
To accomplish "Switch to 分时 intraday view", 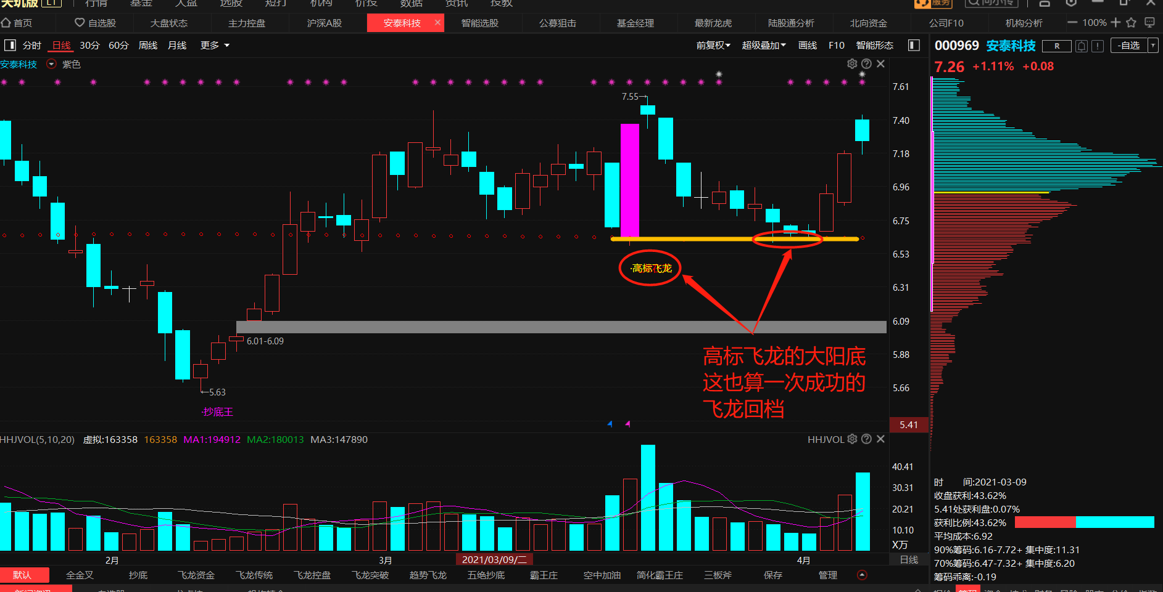I will [31, 45].
